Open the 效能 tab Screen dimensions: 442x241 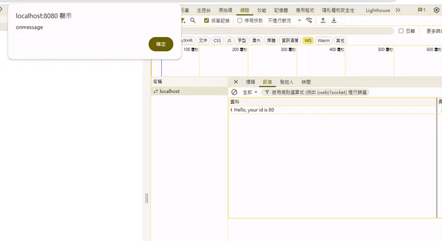pos(261,10)
